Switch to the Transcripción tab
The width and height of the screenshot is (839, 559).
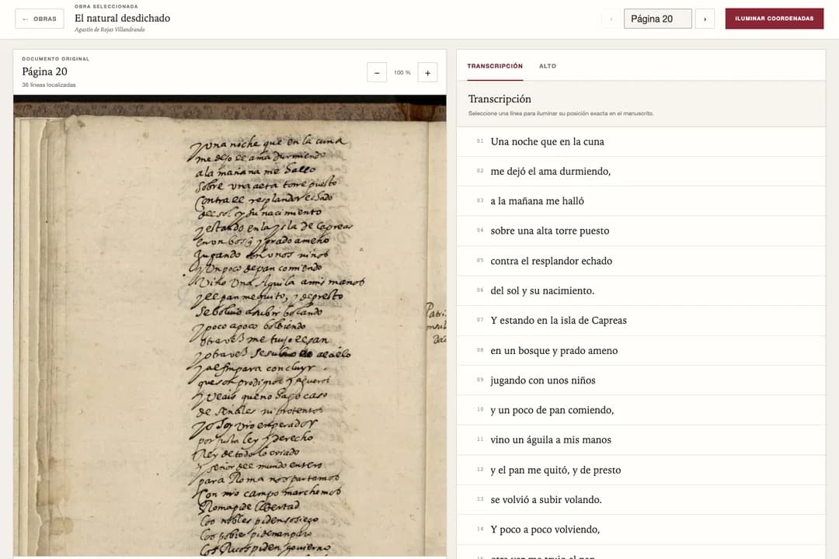495,66
